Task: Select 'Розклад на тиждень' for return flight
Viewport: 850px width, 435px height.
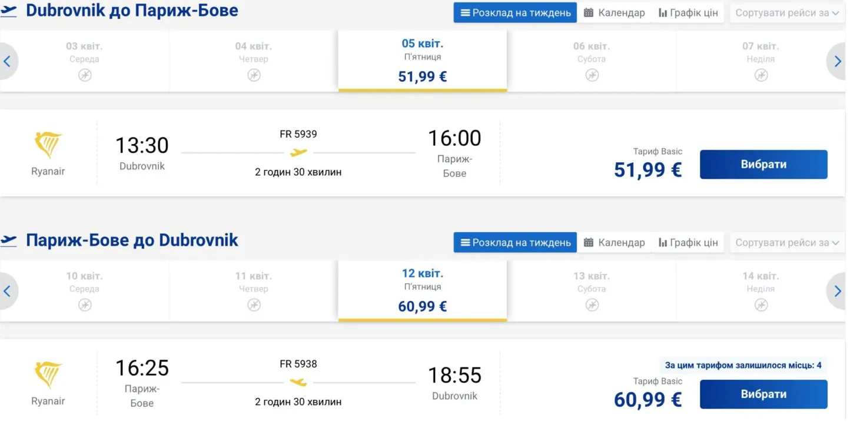Action: point(515,242)
